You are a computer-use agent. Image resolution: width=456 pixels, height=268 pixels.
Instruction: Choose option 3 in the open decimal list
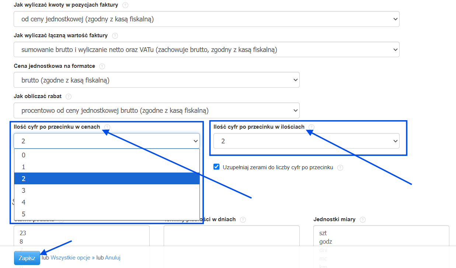pyautogui.click(x=107, y=190)
